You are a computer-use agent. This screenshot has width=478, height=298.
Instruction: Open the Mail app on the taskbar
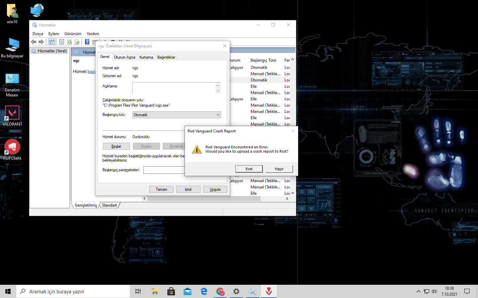pyautogui.click(x=188, y=291)
